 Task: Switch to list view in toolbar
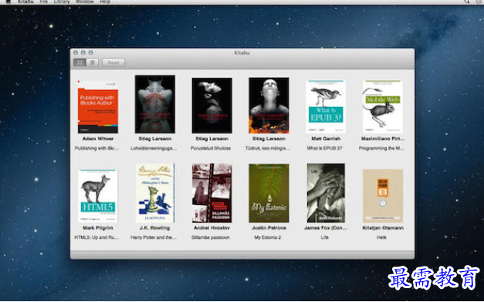(93, 62)
